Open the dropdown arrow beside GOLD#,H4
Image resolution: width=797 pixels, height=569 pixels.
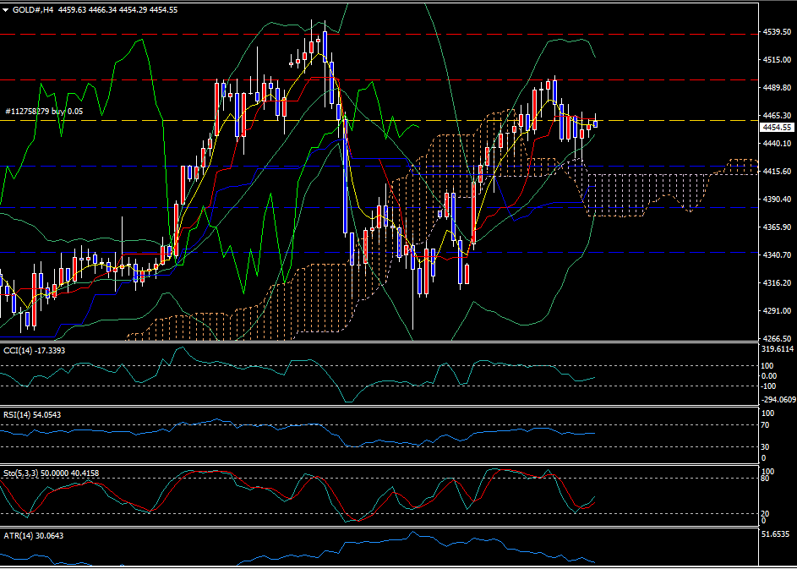[6, 10]
